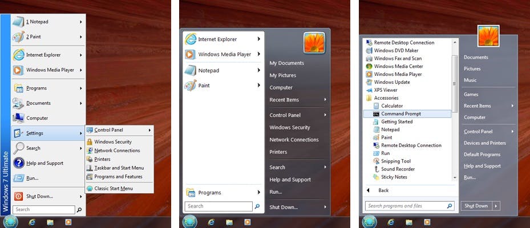Click Paint palette icon in classic menu

[x=19, y=37]
